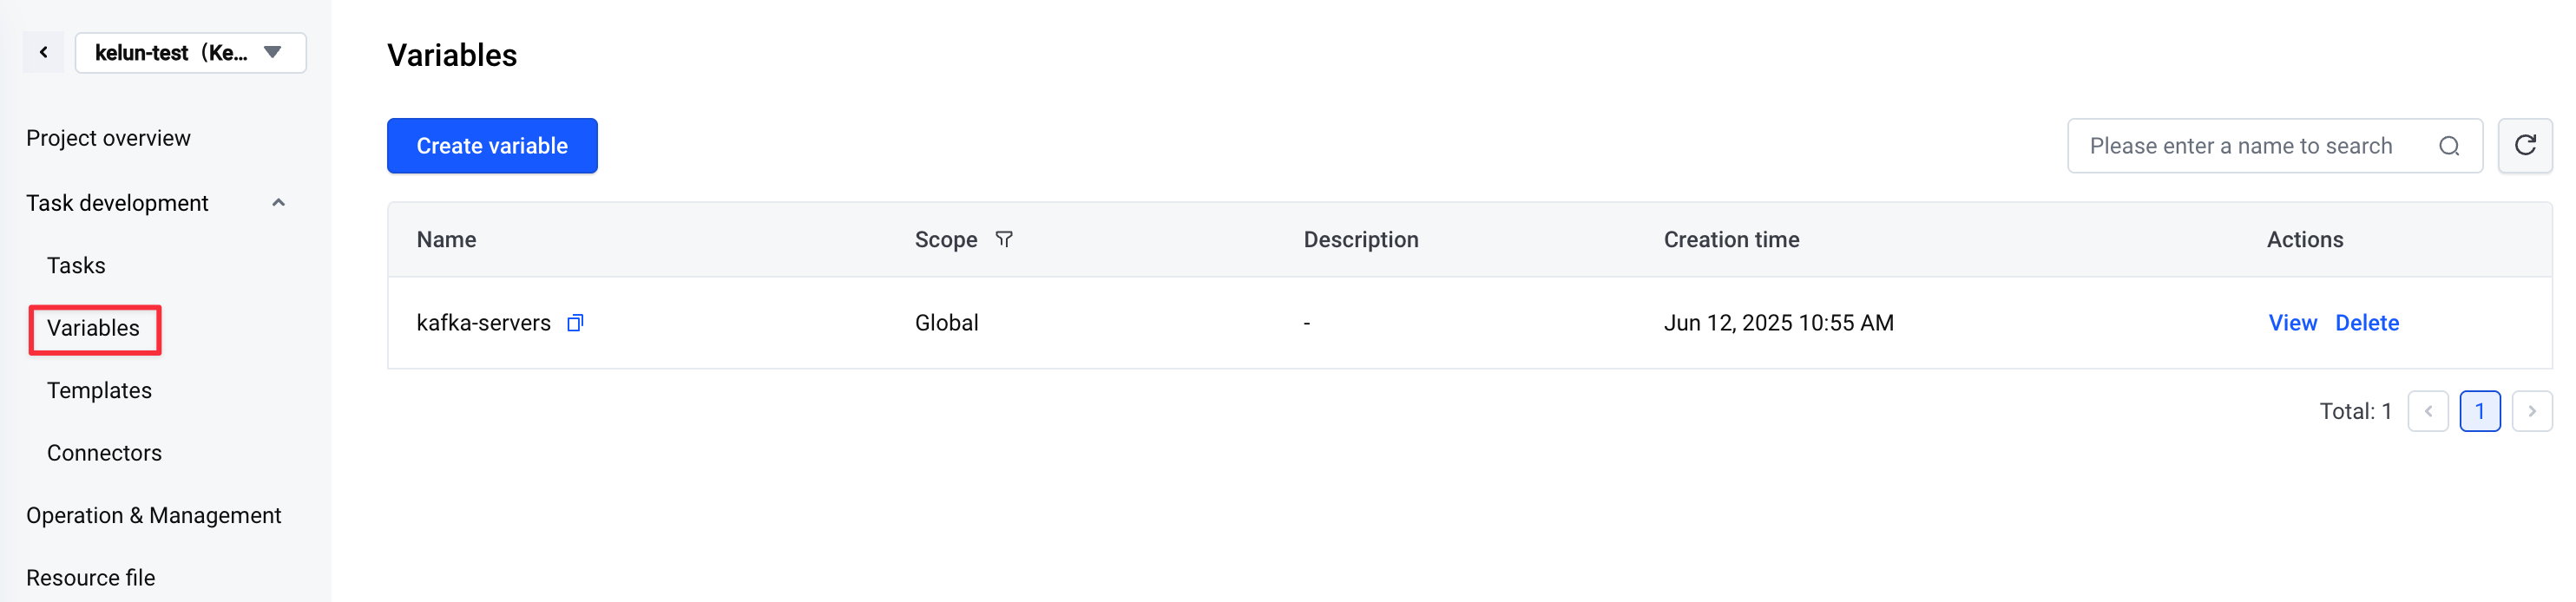Delete the kafka-servers variable
Image resolution: width=2576 pixels, height=602 pixels.
2366,323
